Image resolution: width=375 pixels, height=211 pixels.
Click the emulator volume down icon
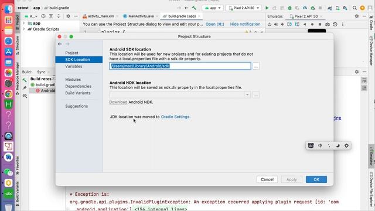(x=282, y=25)
